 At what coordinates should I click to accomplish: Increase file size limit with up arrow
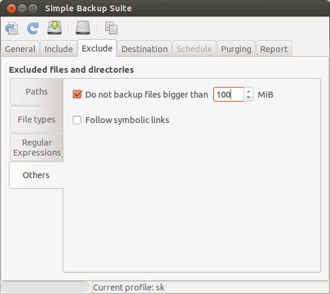[249, 92]
